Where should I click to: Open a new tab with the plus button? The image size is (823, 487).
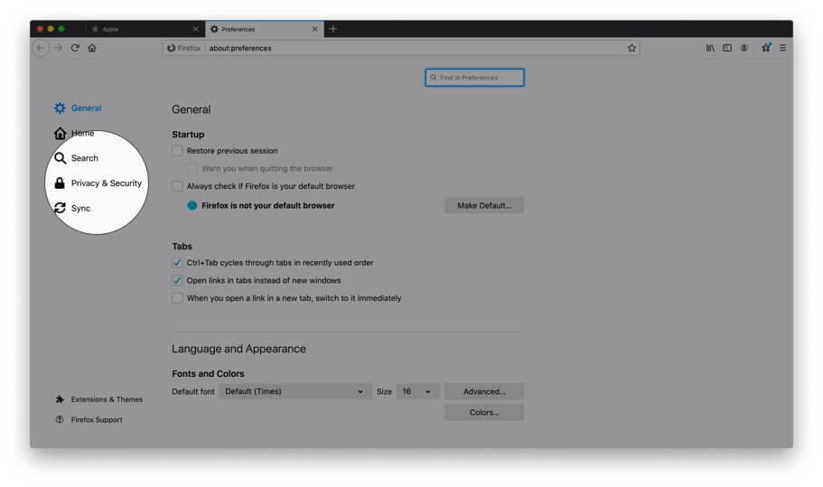click(332, 29)
